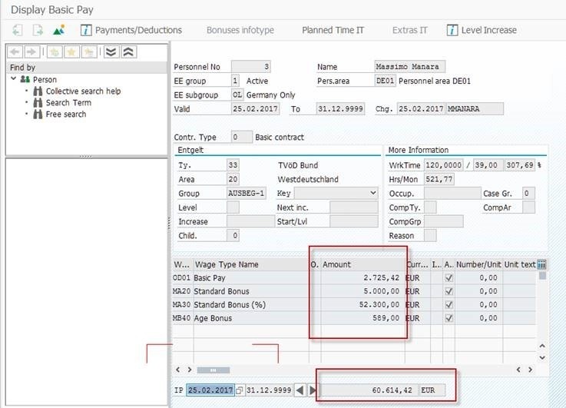The image size is (566, 408).
Task: Collapse all with double up chevron icon
Action: (x=129, y=51)
